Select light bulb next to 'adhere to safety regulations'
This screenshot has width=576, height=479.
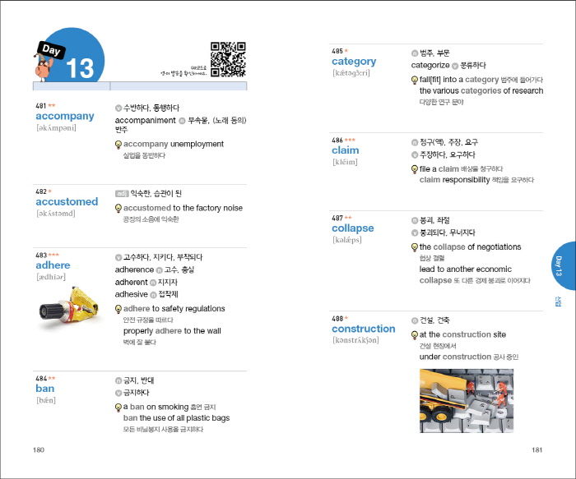pos(118,310)
